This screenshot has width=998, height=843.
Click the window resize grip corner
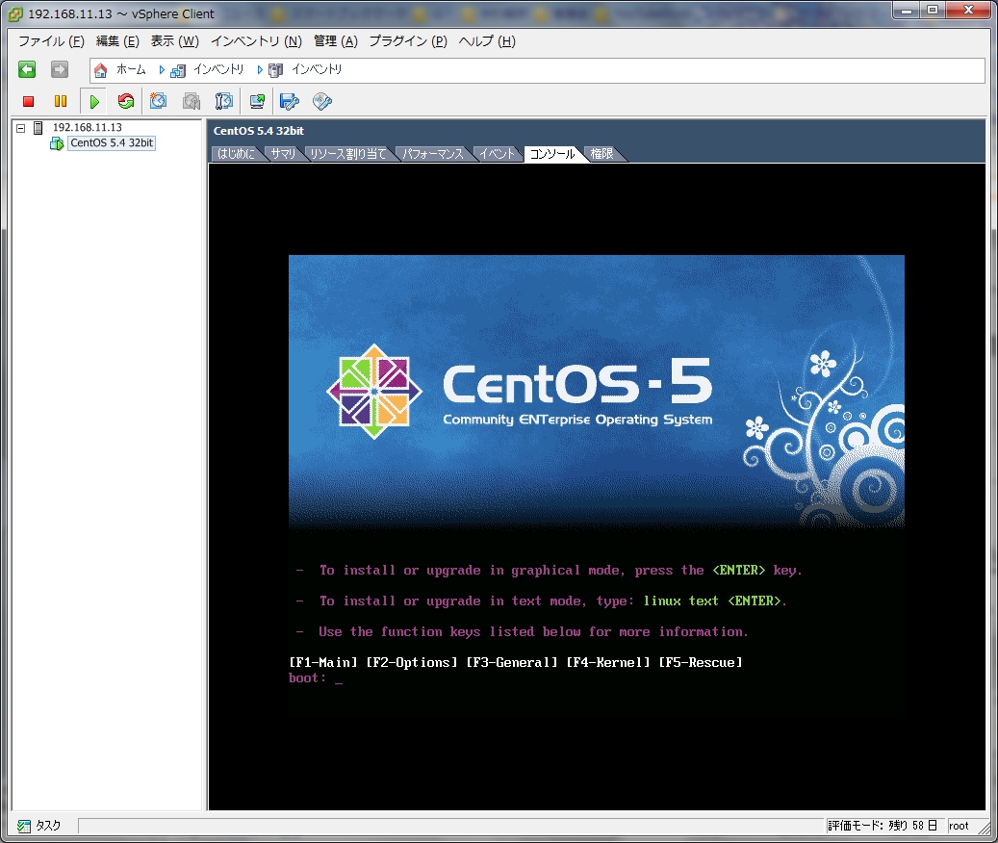[x=985, y=827]
